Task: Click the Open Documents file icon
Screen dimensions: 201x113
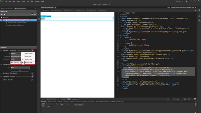Action: tap(39, 12)
